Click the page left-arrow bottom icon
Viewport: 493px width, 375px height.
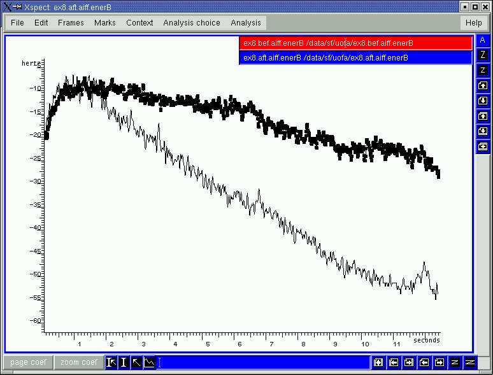pyautogui.click(x=424, y=363)
